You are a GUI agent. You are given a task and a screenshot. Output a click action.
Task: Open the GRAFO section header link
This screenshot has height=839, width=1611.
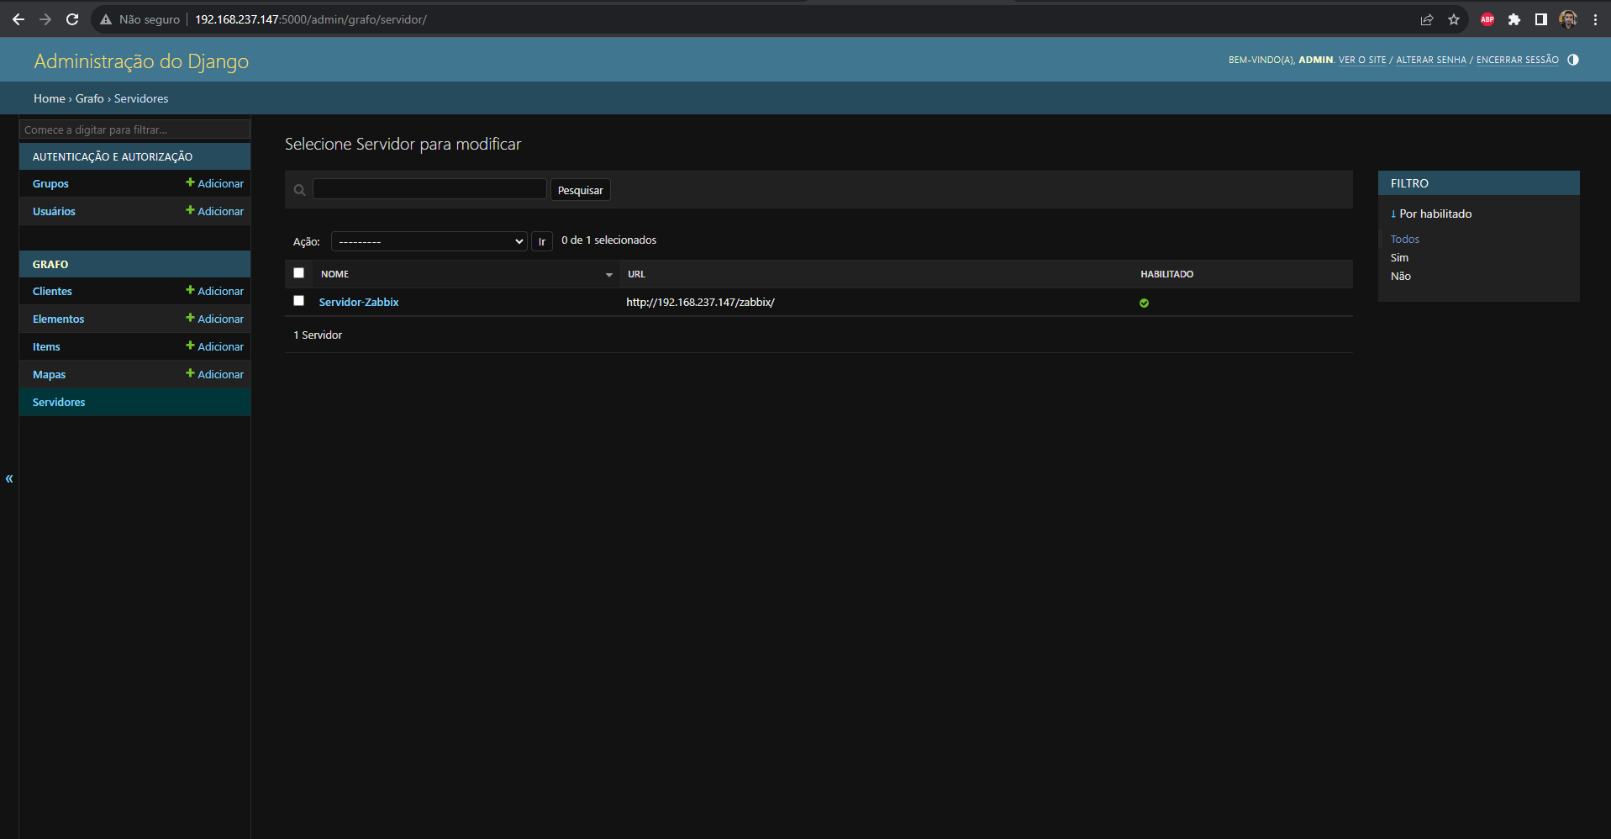(50, 264)
